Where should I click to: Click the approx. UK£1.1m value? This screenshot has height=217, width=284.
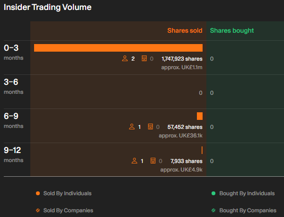pos(182,67)
